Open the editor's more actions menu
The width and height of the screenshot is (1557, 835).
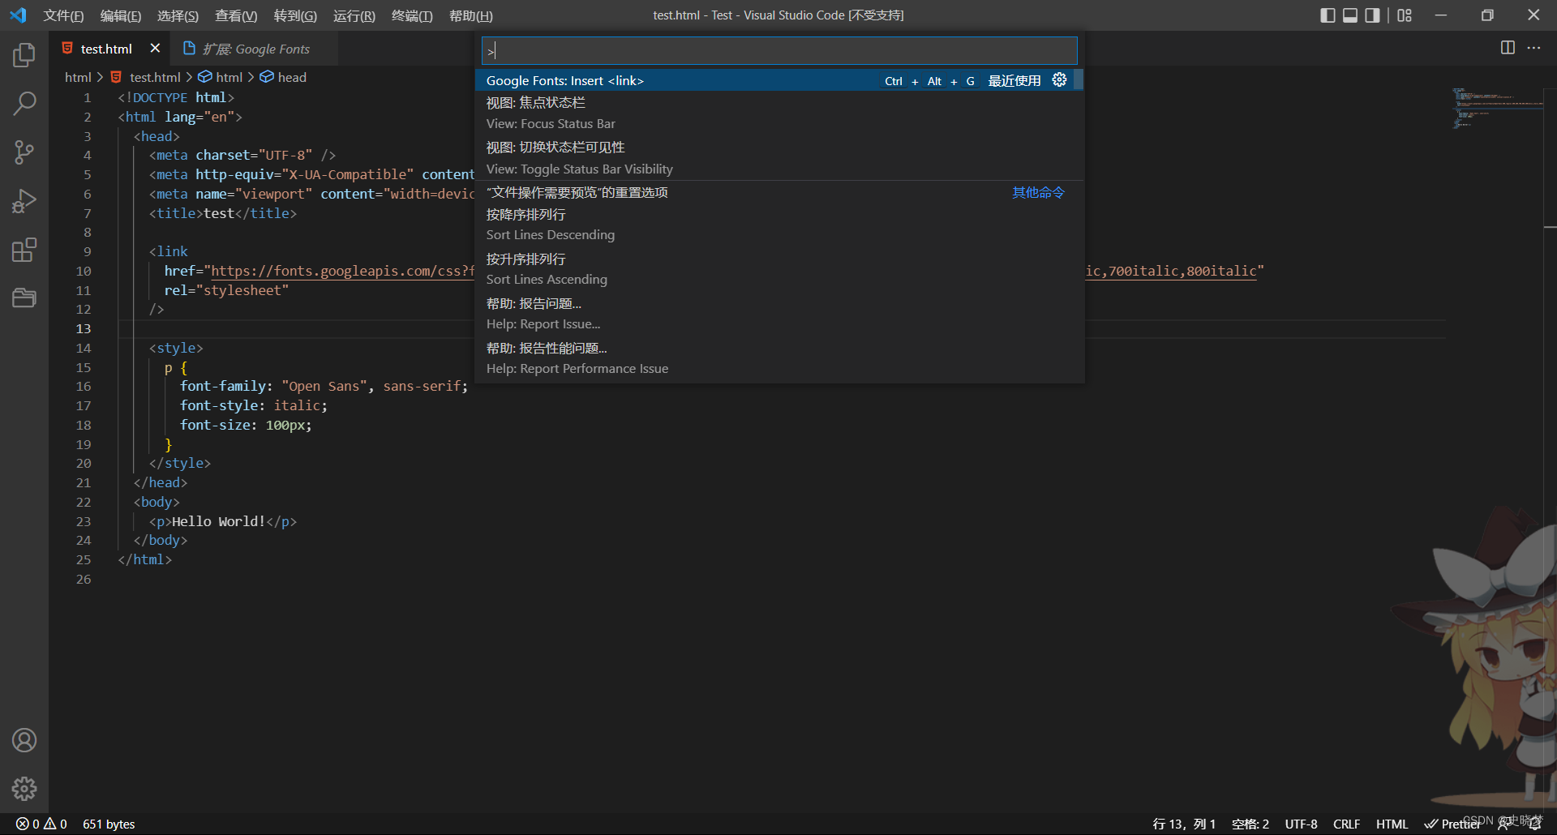pos(1534,48)
